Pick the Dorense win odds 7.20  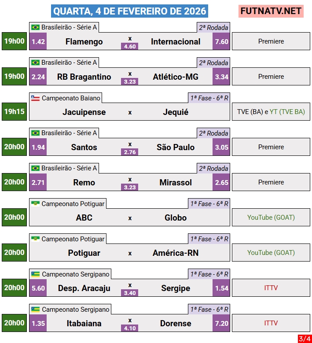(221, 324)
